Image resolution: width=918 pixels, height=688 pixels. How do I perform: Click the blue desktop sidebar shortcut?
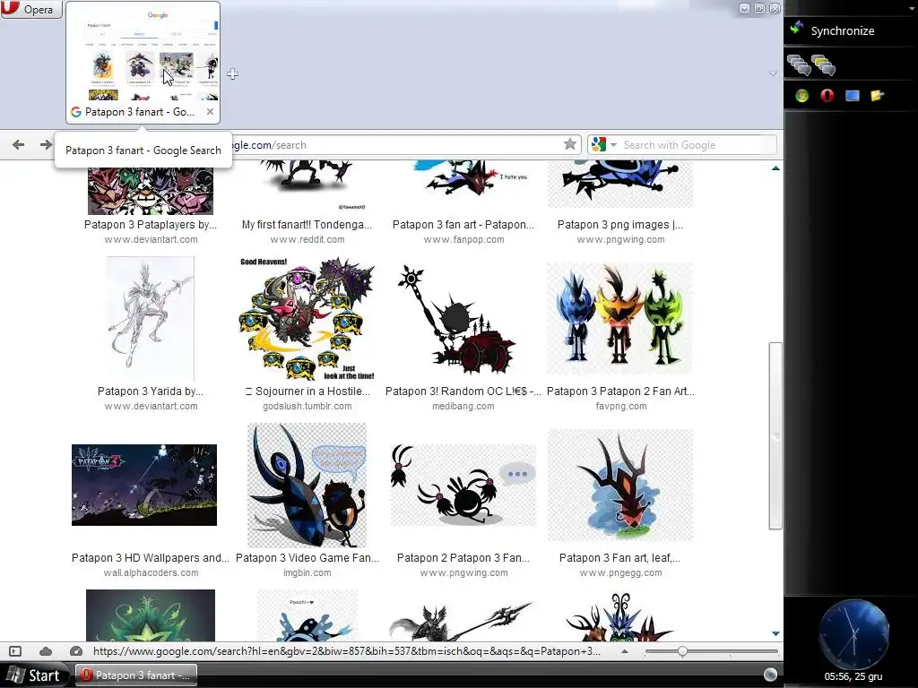tap(853, 95)
